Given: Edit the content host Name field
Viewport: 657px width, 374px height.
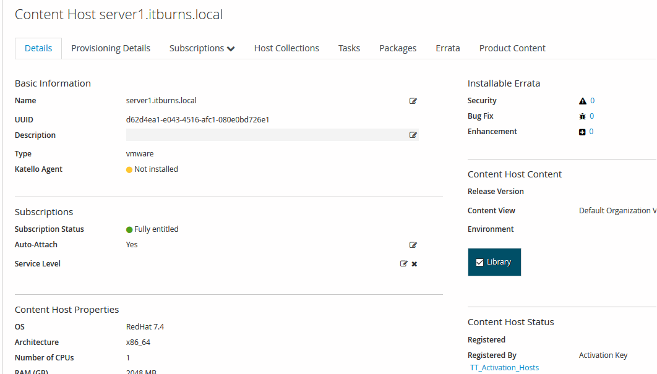Looking at the screenshot, I should (413, 101).
